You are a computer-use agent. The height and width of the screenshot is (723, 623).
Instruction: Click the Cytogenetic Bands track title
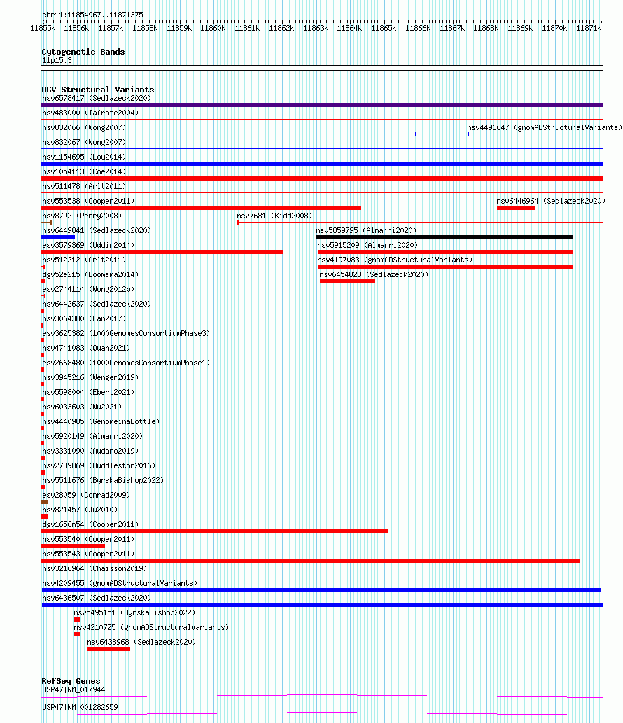[x=83, y=52]
